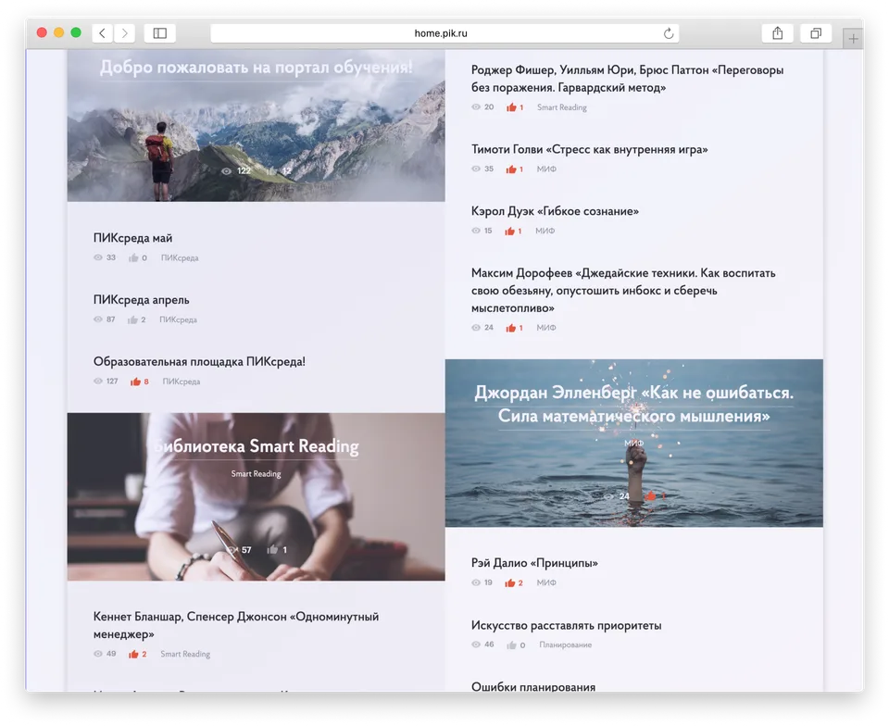Open a new tab with plus button
Viewport: 889px width, 726px height.
pyautogui.click(x=853, y=38)
